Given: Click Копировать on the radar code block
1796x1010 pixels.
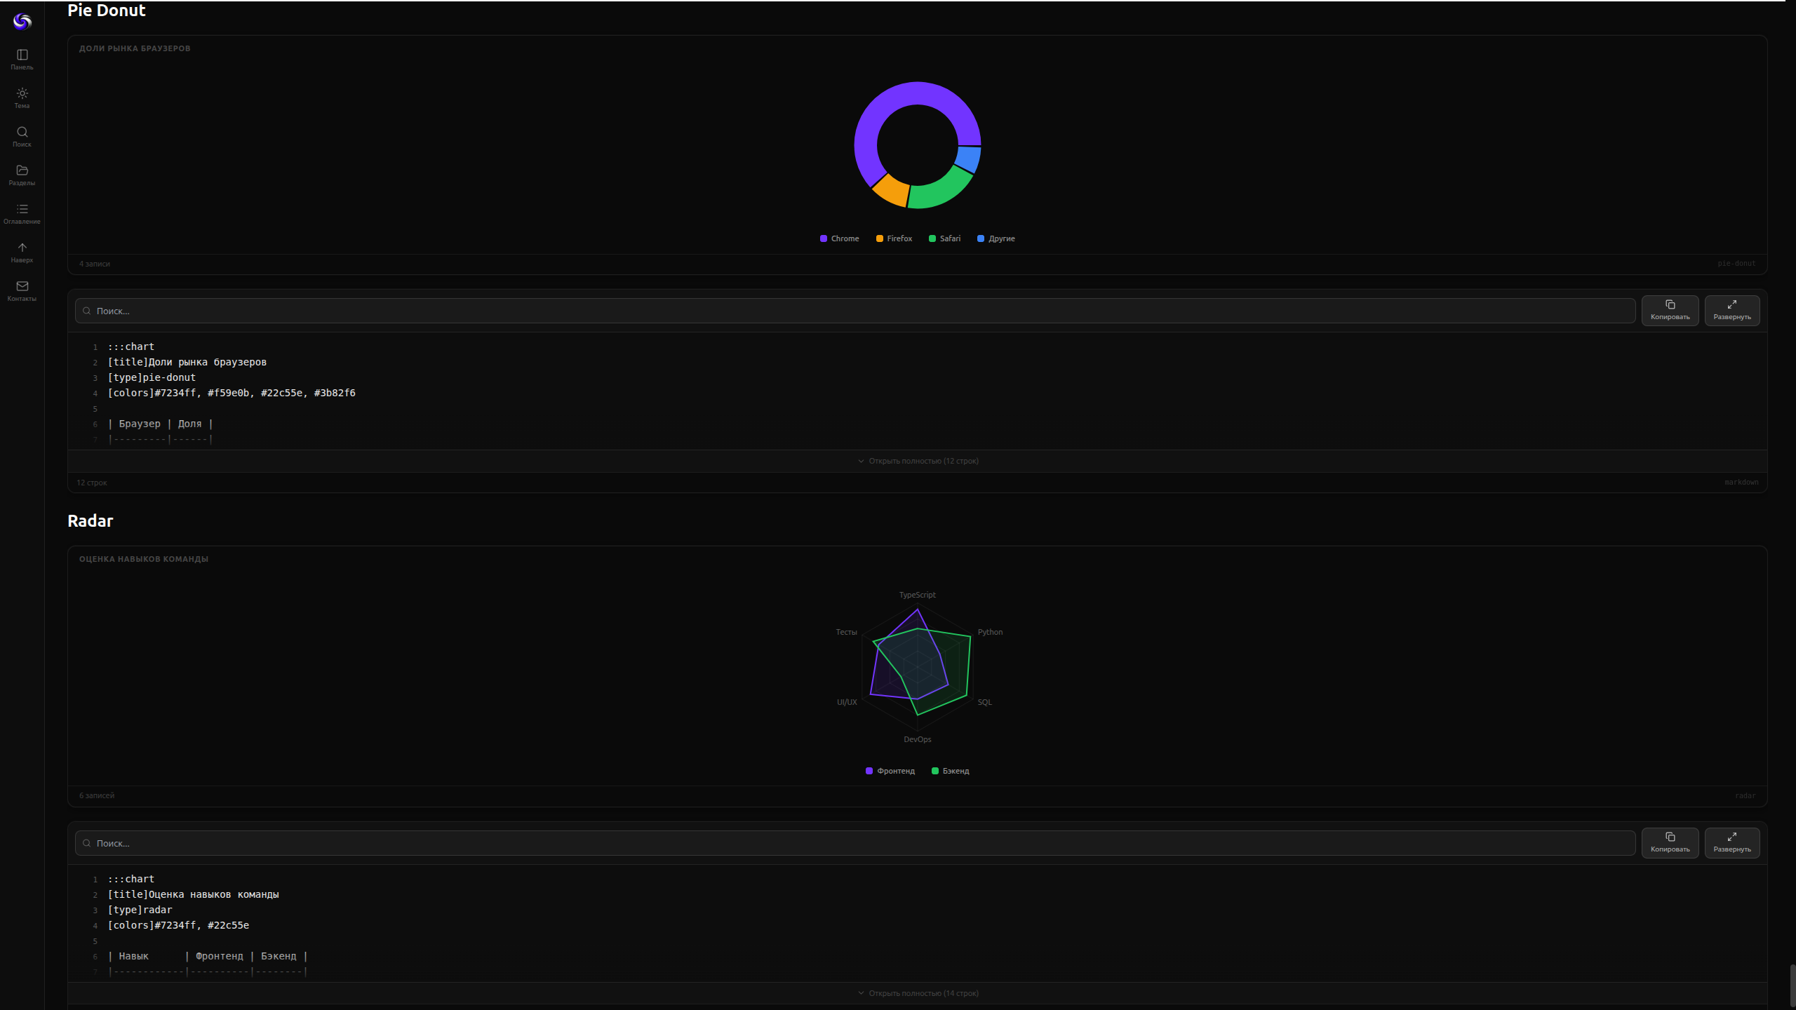Looking at the screenshot, I should pyautogui.click(x=1670, y=842).
